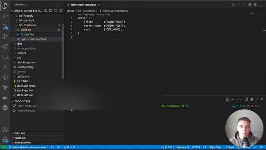The height and width of the screenshot is (150, 266).
Task: Open the Explorer view in activity bar
Action: coord(5,6)
